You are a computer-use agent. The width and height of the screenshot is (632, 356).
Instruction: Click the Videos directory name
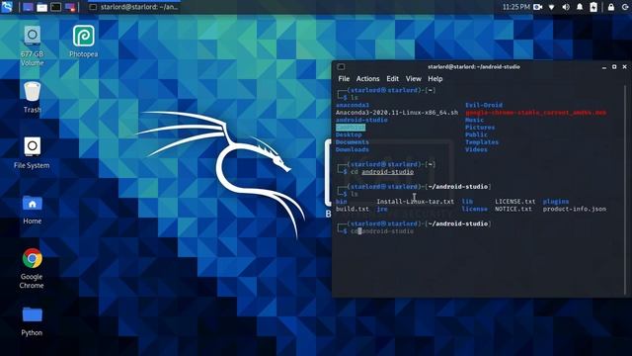pyautogui.click(x=476, y=149)
